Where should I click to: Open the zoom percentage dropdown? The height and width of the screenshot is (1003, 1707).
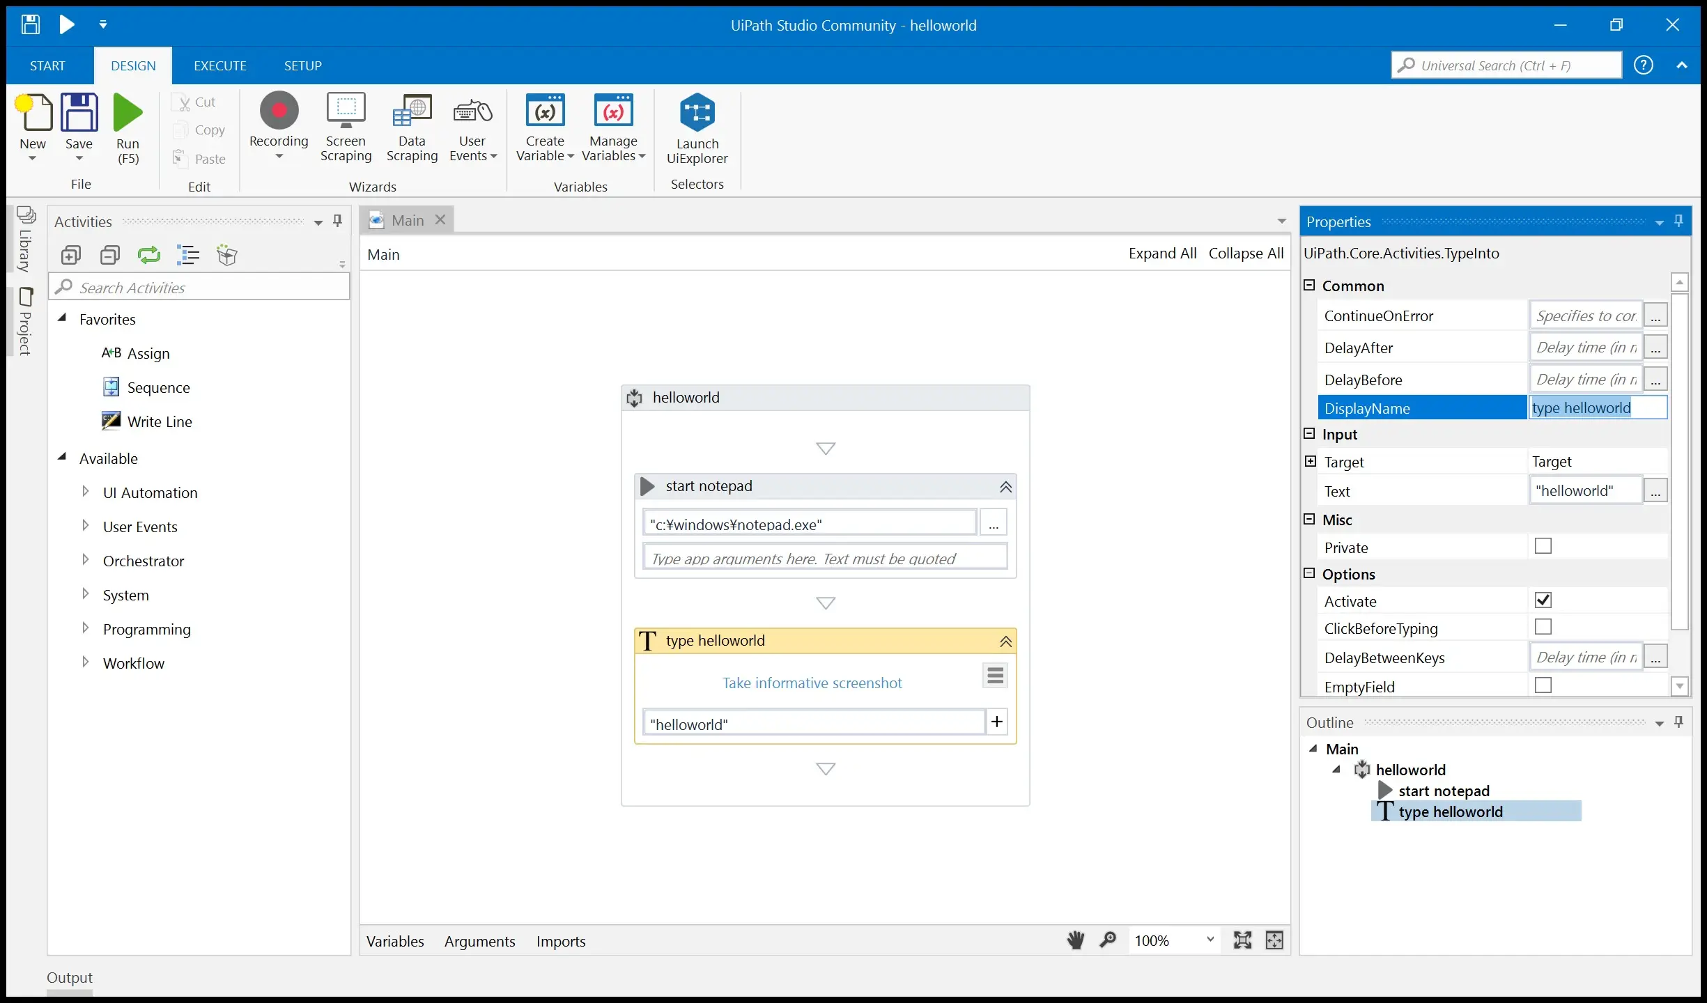click(x=1211, y=940)
